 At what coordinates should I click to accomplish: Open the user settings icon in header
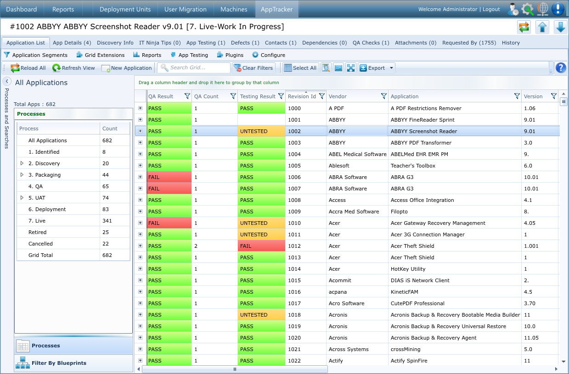click(x=513, y=9)
